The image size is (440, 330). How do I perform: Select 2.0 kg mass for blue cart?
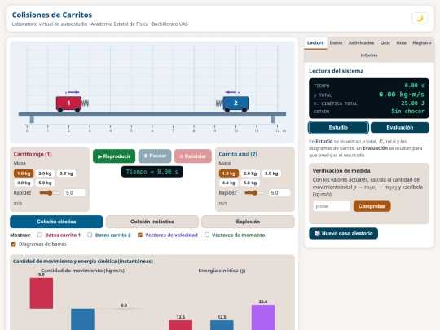[250, 174]
